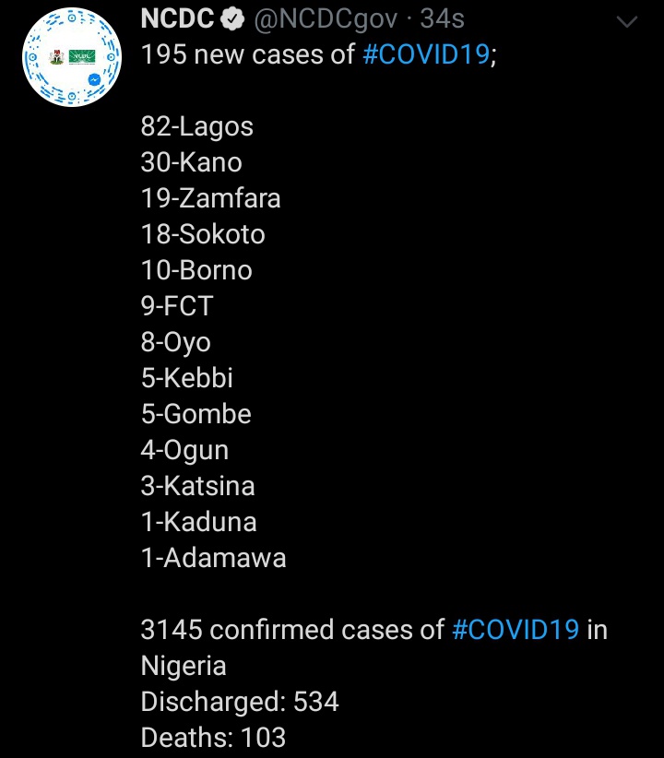Click the '10-Borno' line
Viewport: 664px width, 758px height.
196,270
